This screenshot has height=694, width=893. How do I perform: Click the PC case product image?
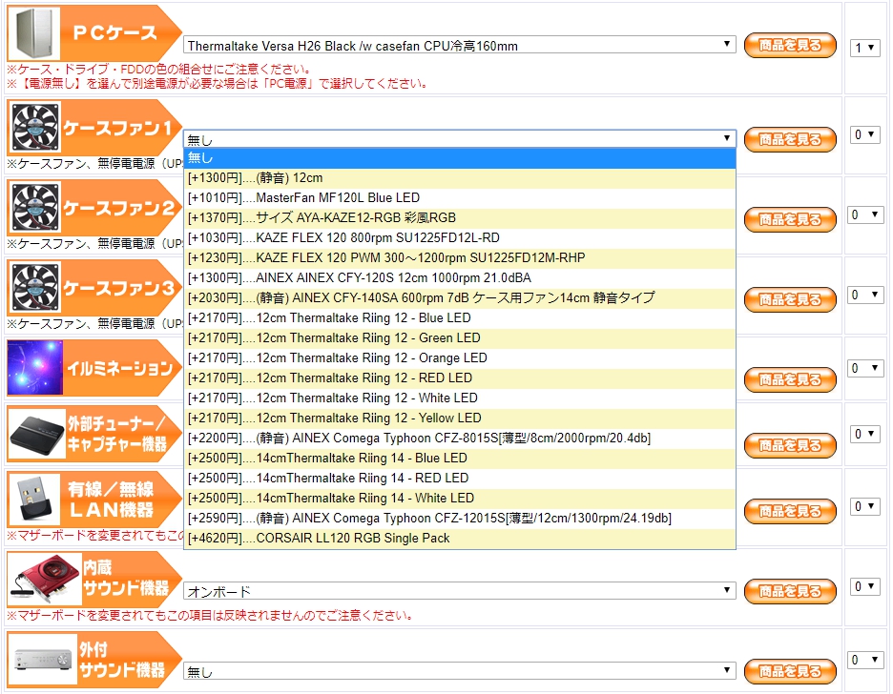pos(35,31)
